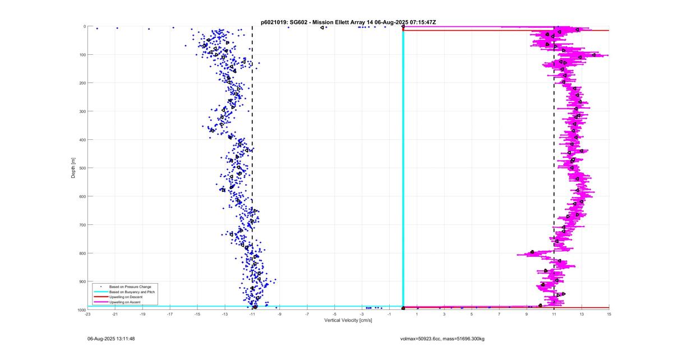
Task: Click the 'Depth [m]' y-axis label
Action: pos(73,168)
